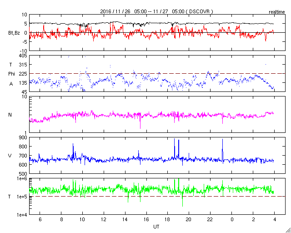The image size is (291, 233).
Task: Click the 1e+5 tick on the temperature axis
Action: [22, 197]
